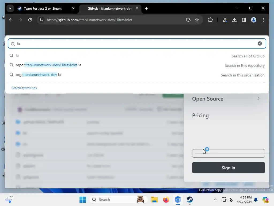Install app icon in the address bar
274x206 pixels.
coord(188,20)
